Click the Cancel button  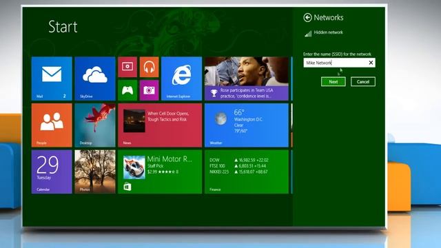tap(363, 82)
